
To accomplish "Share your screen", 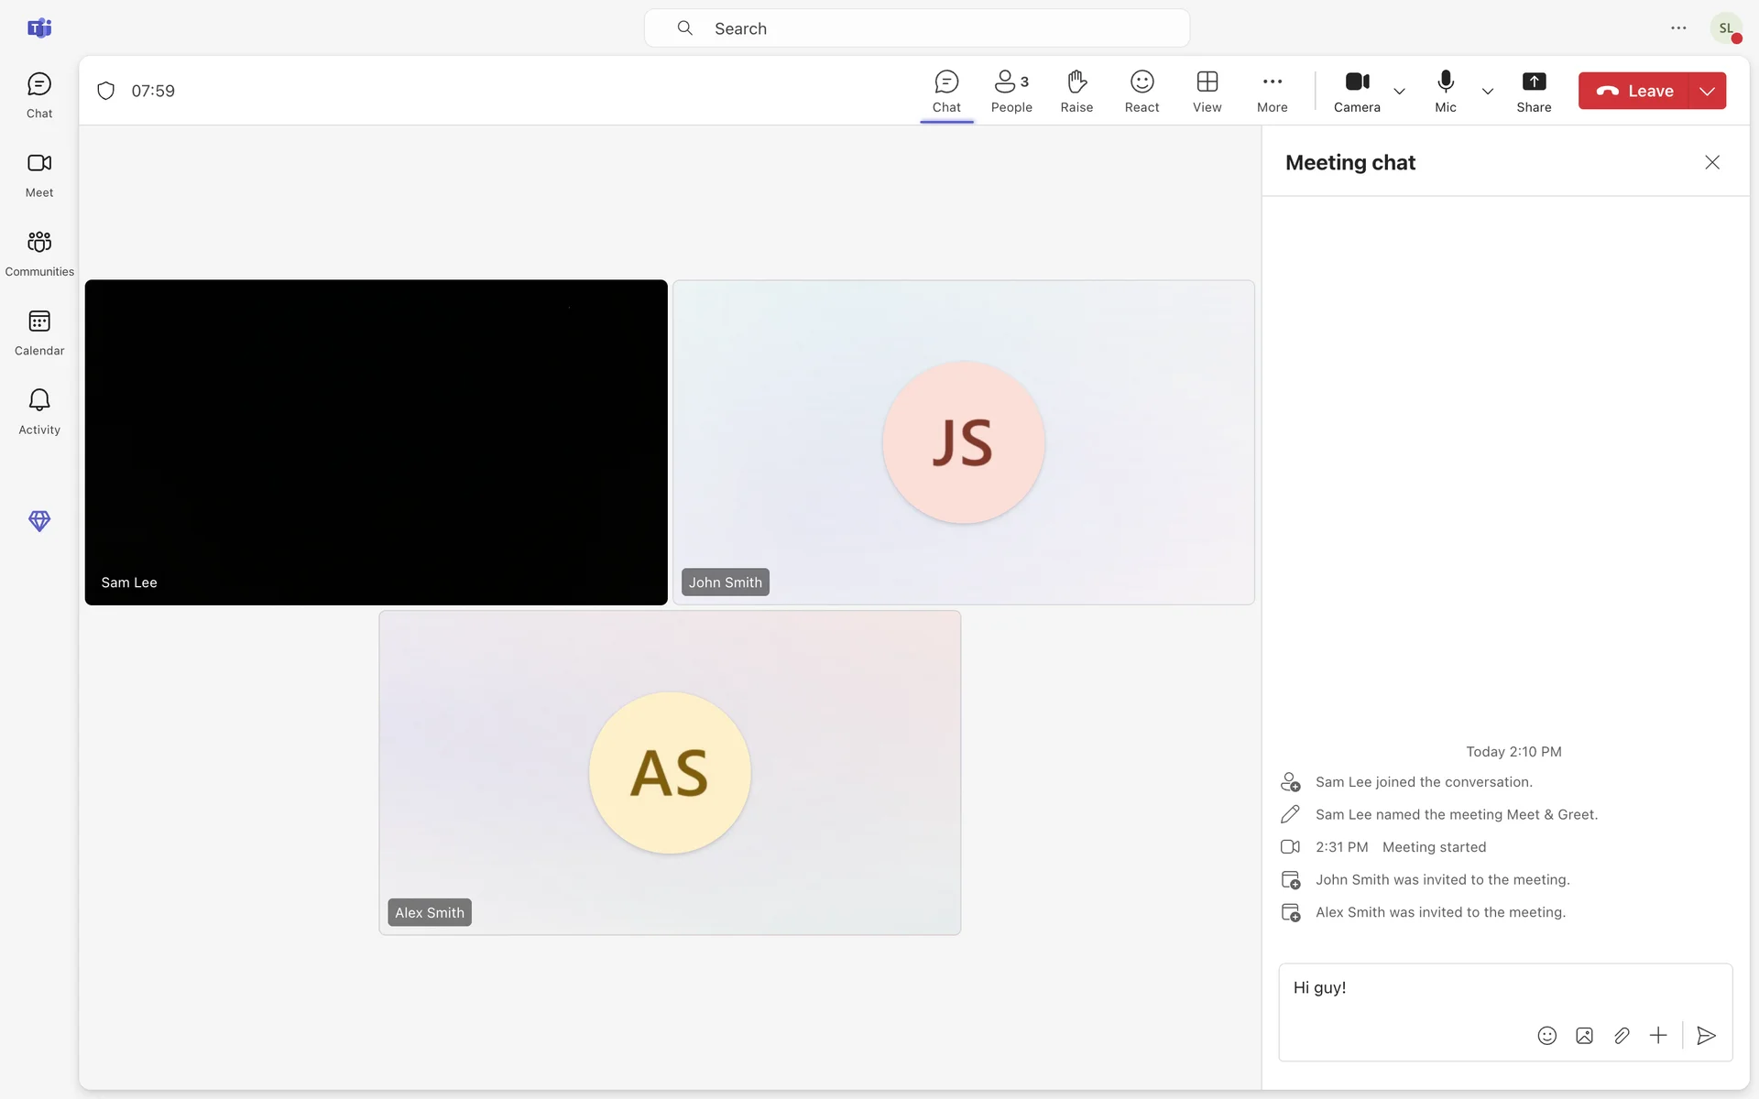I will [1533, 91].
